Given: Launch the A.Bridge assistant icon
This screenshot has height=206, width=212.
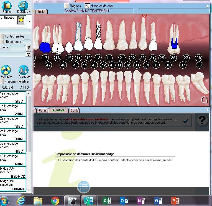Looking at the screenshot, I should tap(24, 70).
